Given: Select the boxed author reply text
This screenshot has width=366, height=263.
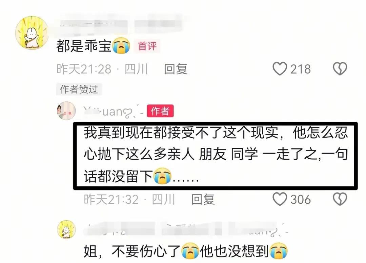Looking at the screenshot, I should (x=216, y=155).
